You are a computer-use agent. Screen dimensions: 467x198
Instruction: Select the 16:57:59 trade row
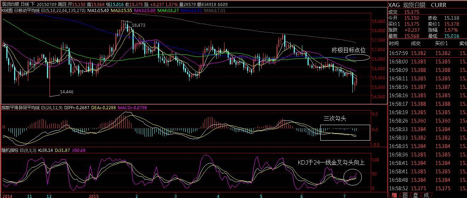[398, 53]
